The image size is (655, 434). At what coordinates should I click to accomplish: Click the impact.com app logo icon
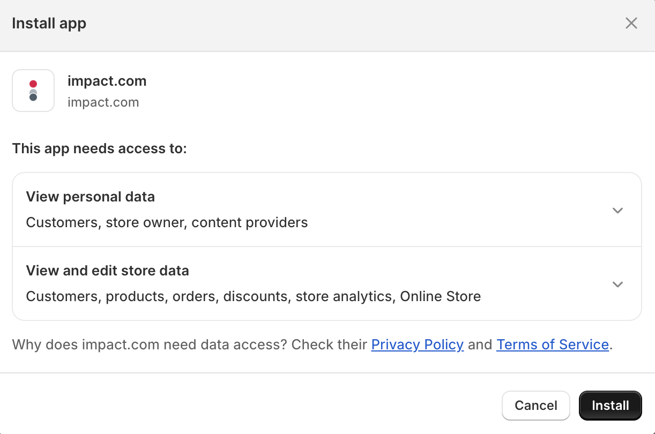33,91
